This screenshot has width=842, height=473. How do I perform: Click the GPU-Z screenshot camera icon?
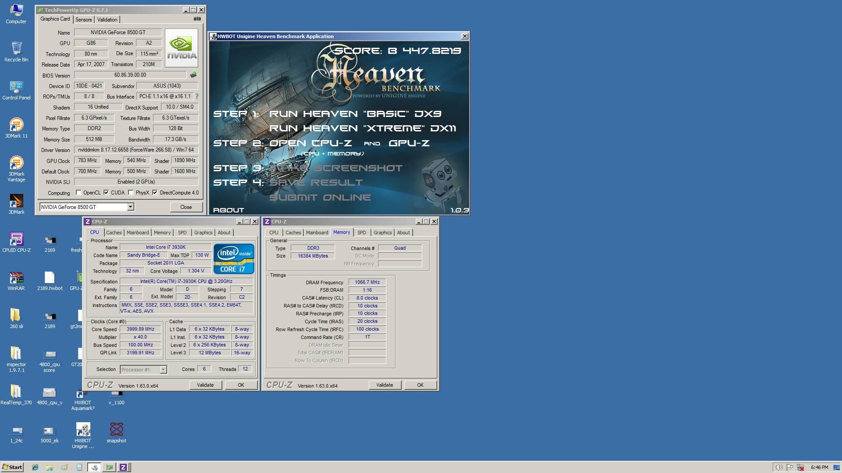click(197, 19)
